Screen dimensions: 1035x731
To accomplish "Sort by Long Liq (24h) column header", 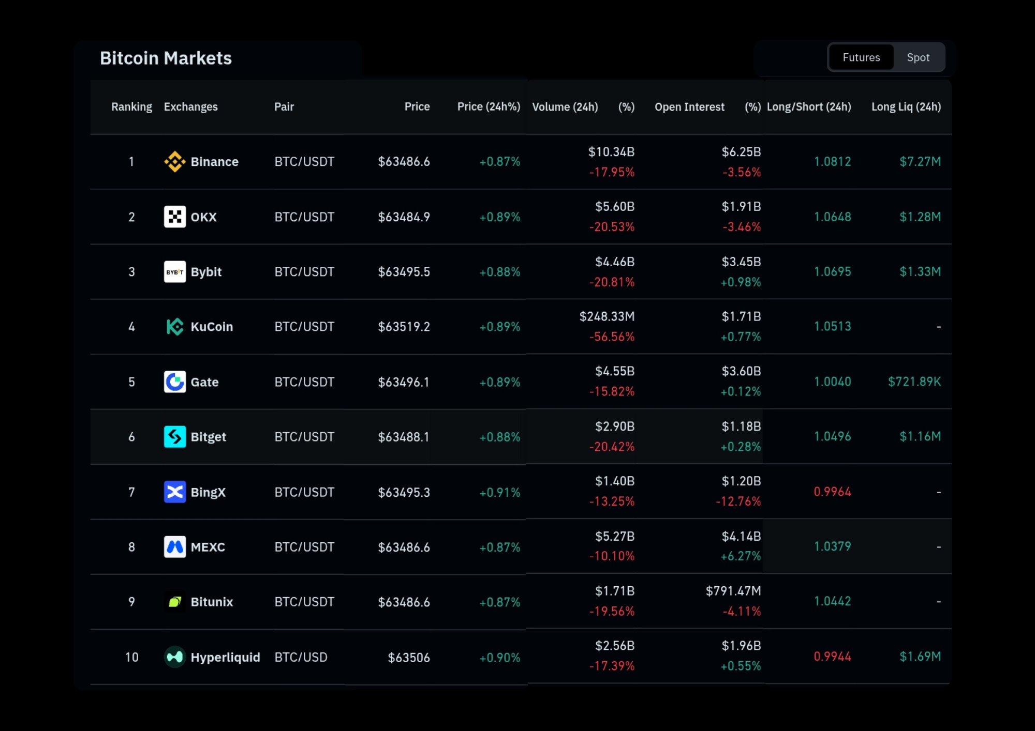I will tap(906, 107).
